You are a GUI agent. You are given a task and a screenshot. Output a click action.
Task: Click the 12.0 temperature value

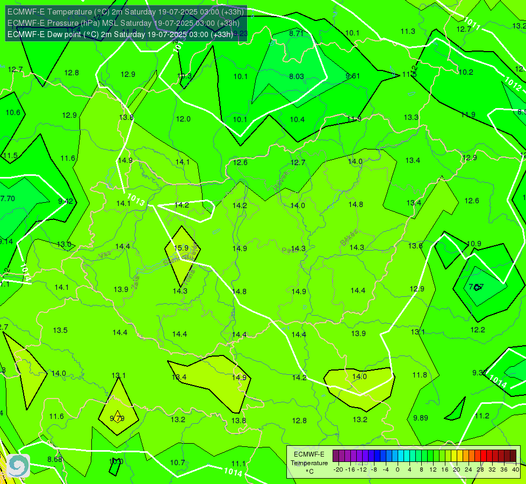point(183,119)
